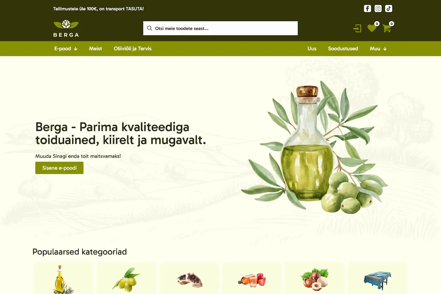
Task: Open the Facebook social icon
Action: click(367, 8)
